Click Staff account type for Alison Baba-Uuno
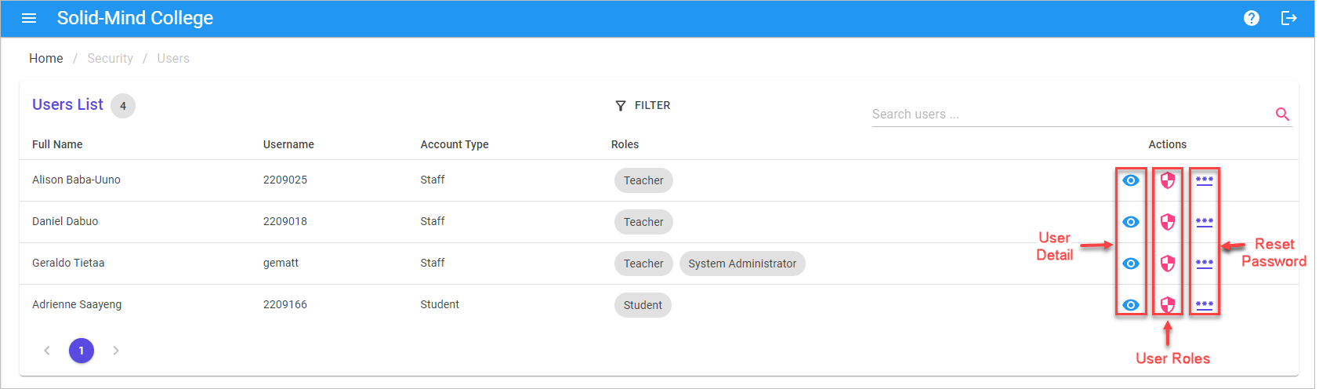The width and height of the screenshot is (1319, 389). (433, 180)
